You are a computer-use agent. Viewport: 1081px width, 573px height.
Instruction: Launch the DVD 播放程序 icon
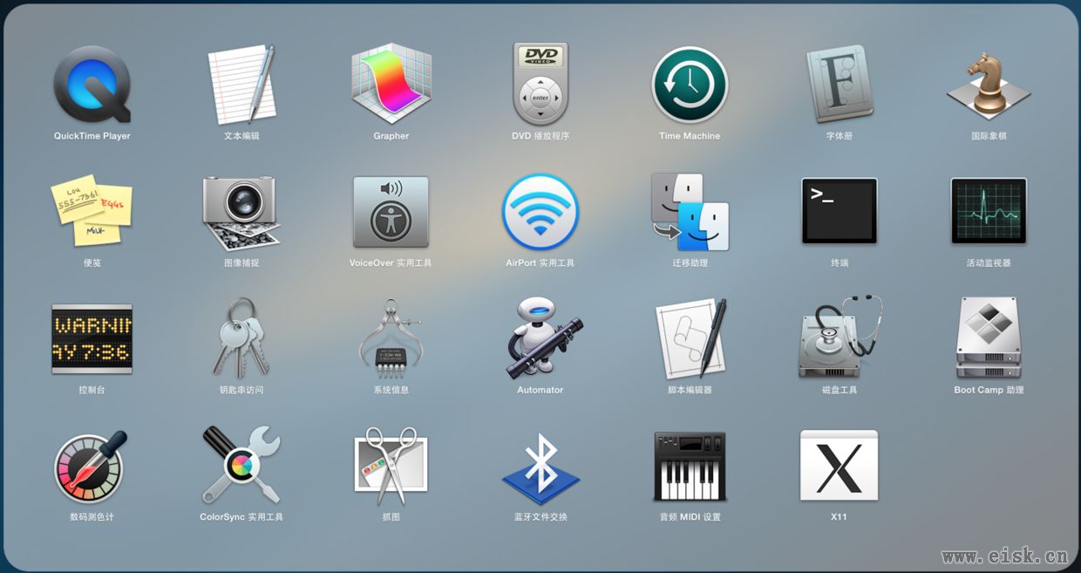(540, 84)
